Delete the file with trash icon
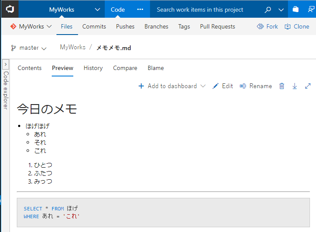This screenshot has height=232, width=316. (282, 86)
